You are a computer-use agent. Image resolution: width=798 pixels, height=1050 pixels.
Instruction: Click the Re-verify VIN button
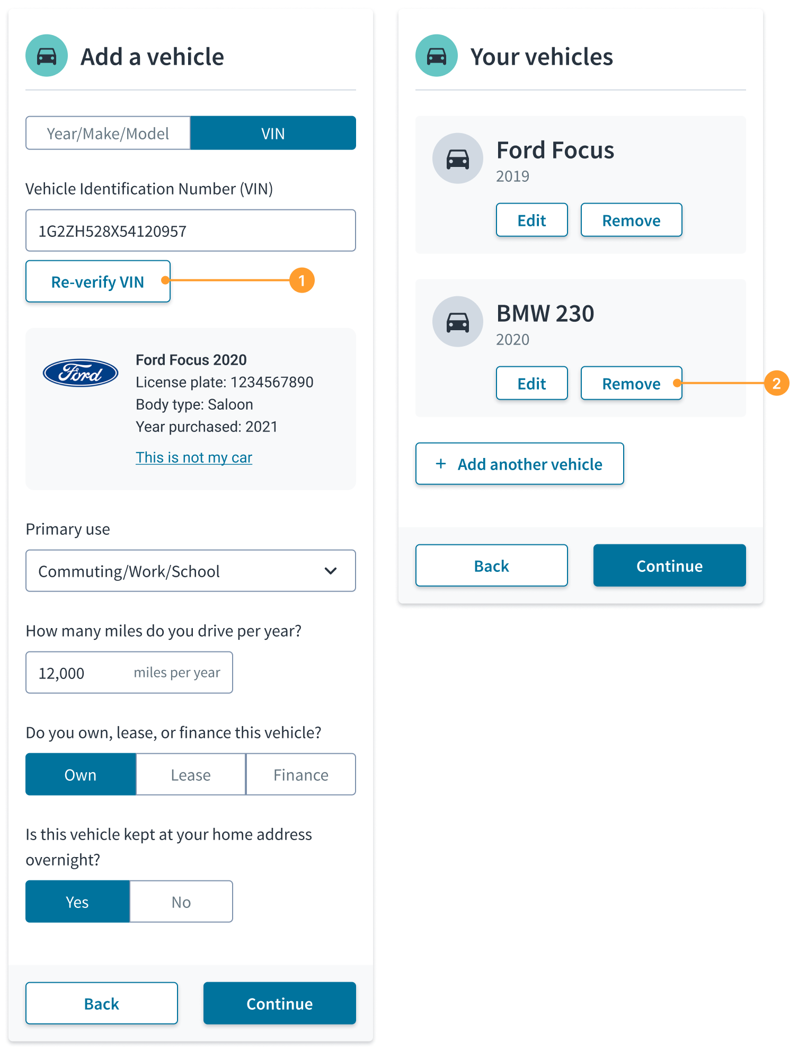pos(98,281)
